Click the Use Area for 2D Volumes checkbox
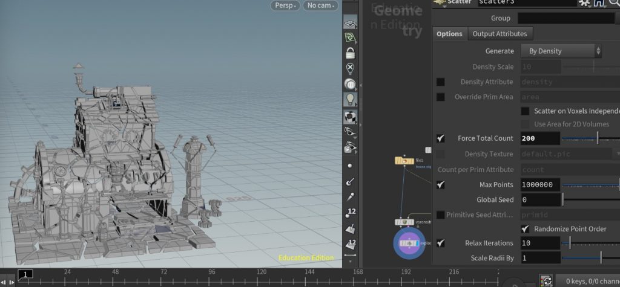The width and height of the screenshot is (620, 287). pos(525,124)
